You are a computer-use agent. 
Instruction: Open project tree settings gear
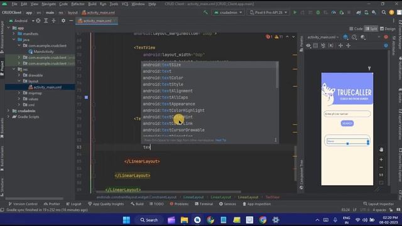coord(63,21)
